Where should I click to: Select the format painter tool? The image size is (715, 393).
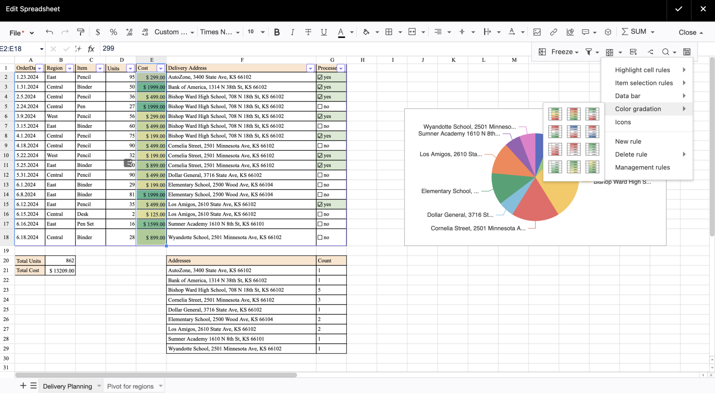[x=81, y=32]
